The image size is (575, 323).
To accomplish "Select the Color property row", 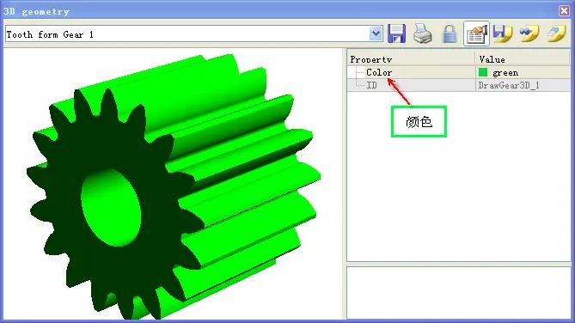I will [x=458, y=72].
